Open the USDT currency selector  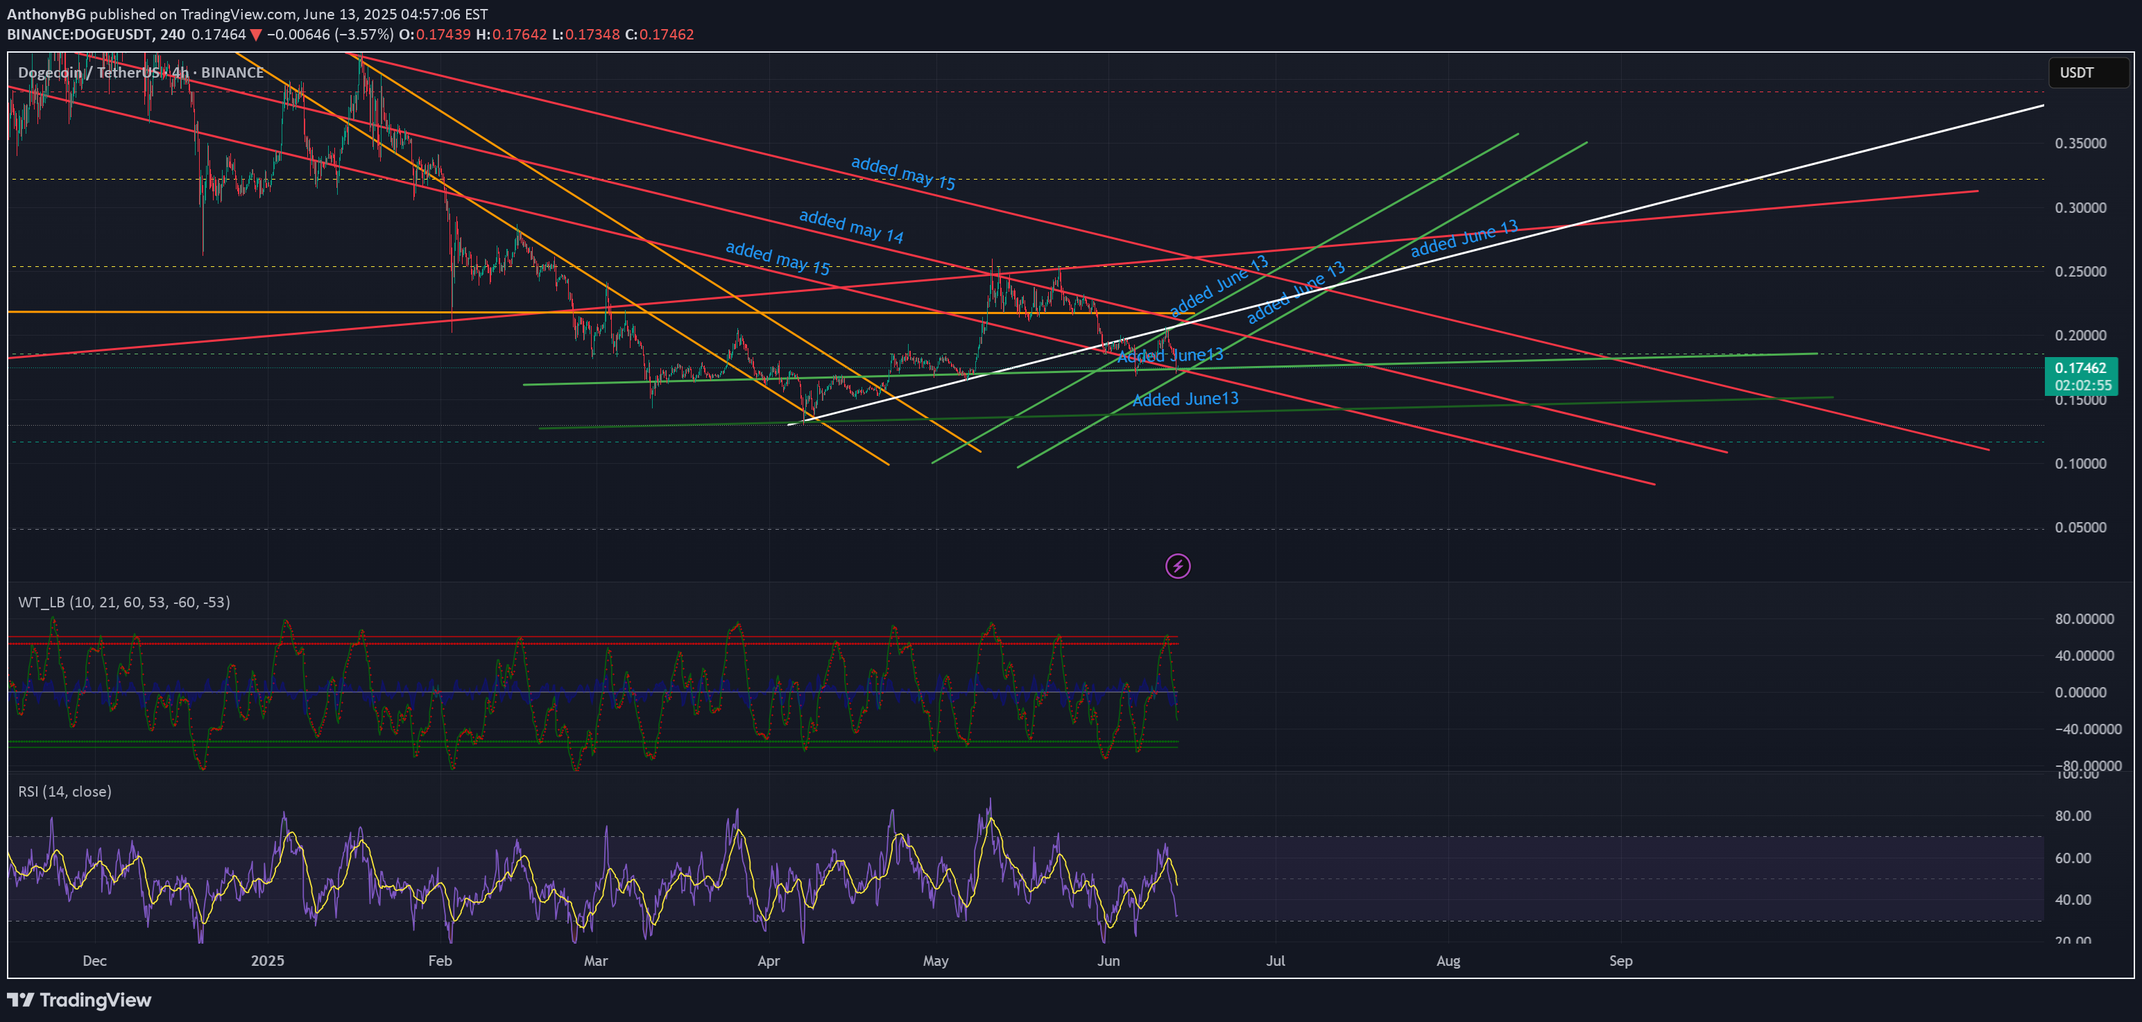[x=2087, y=73]
